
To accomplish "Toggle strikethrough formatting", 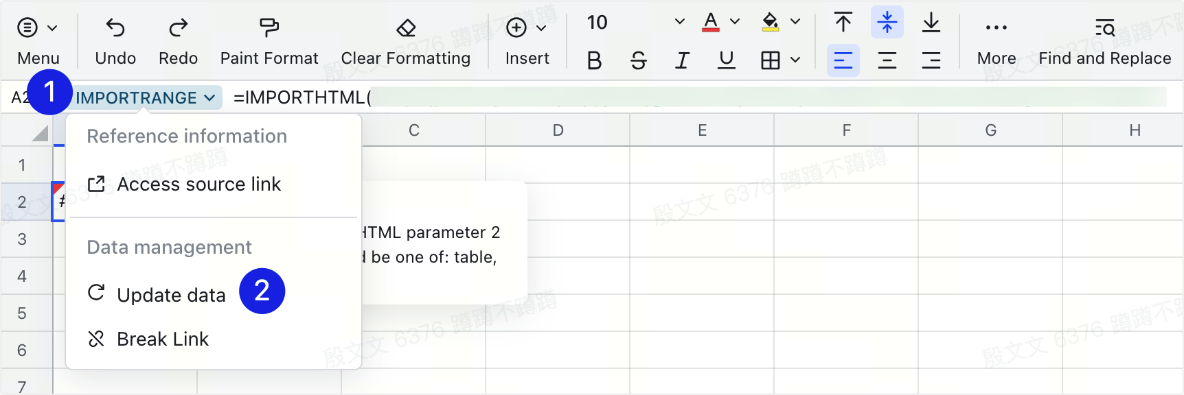I will [x=638, y=60].
